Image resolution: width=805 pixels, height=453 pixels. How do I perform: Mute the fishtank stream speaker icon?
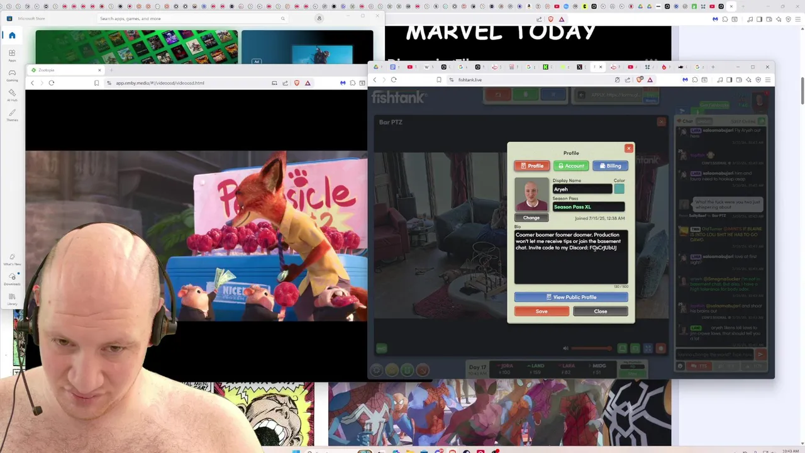(x=565, y=348)
